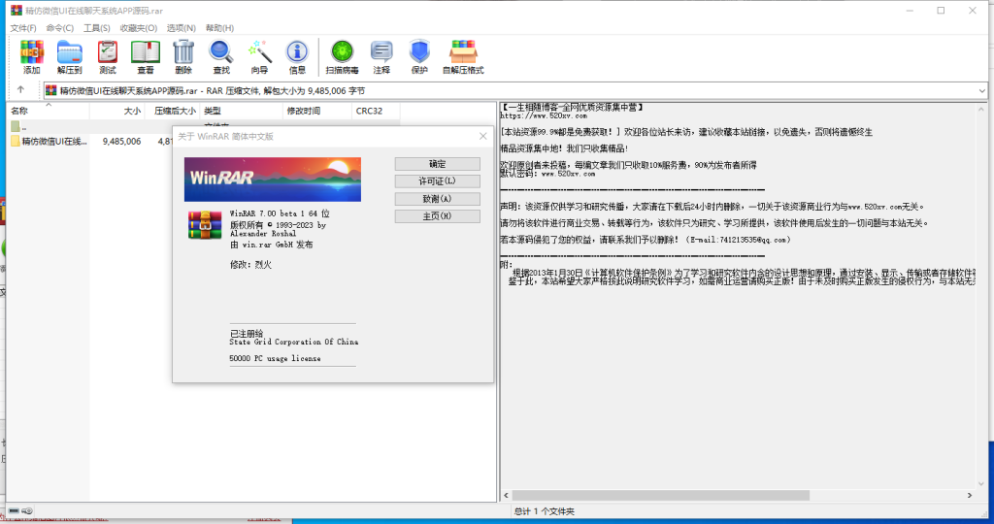This screenshot has width=994, height=524.
Task: Click the WinRAR books icon in About dialog
Action: 205,225
